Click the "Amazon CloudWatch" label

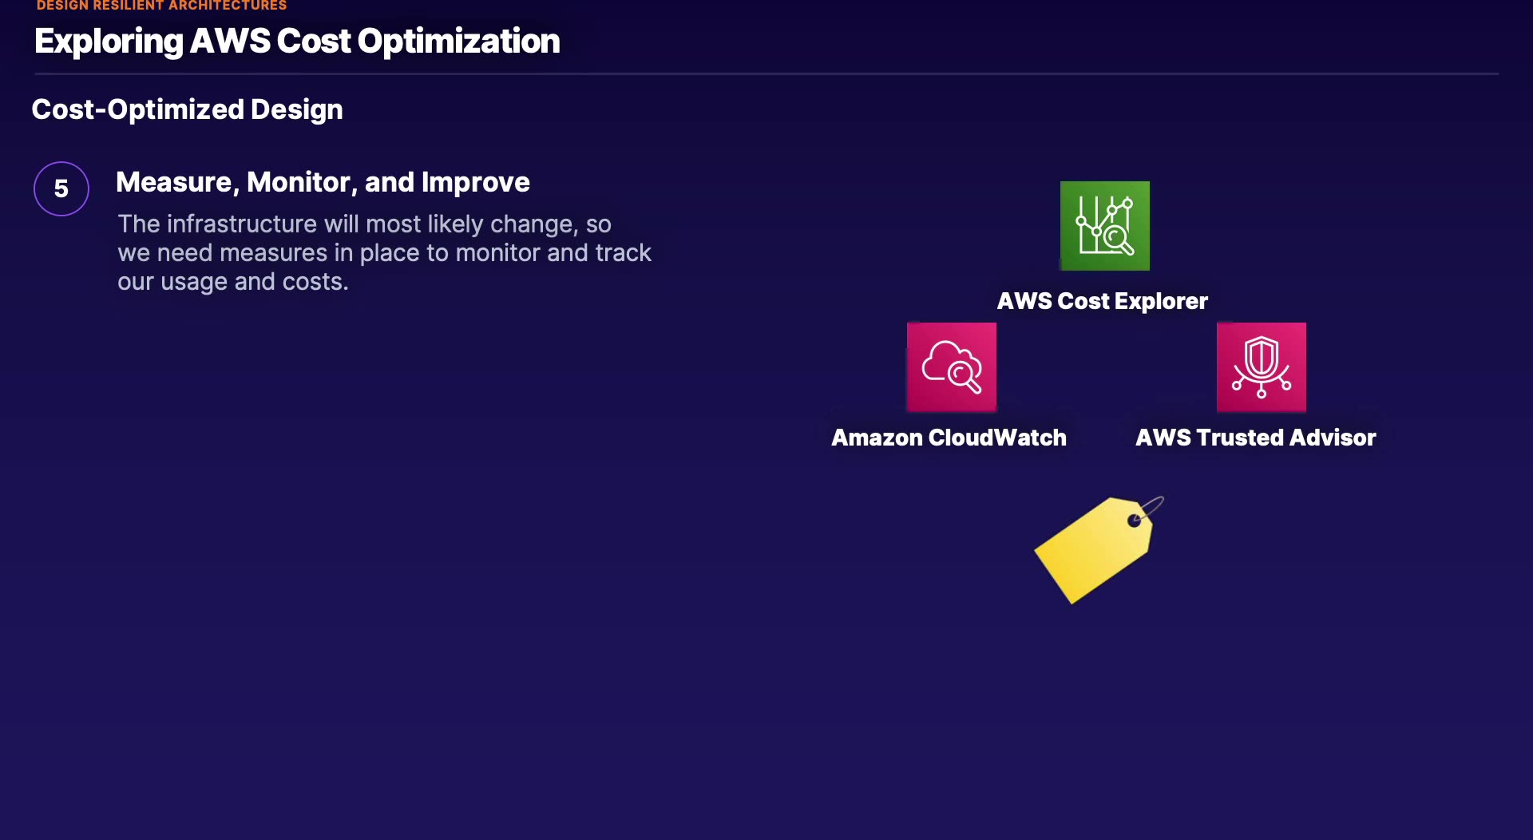(949, 438)
